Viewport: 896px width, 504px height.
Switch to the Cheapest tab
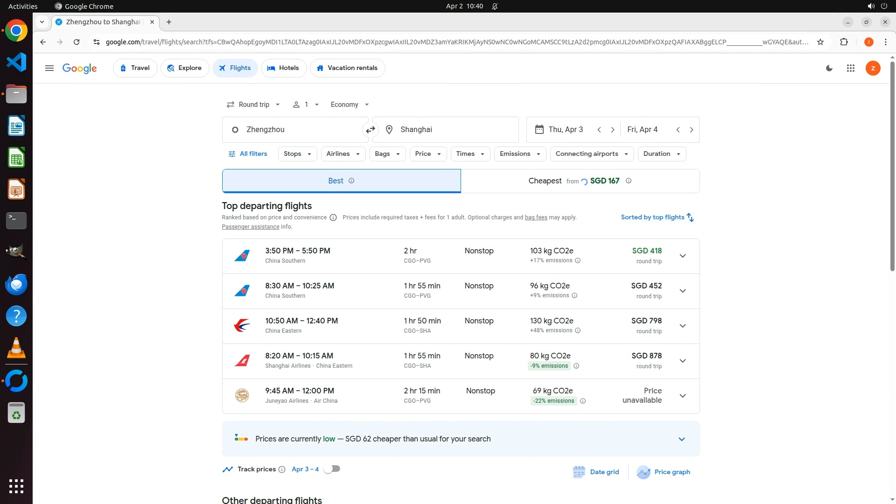point(580,181)
